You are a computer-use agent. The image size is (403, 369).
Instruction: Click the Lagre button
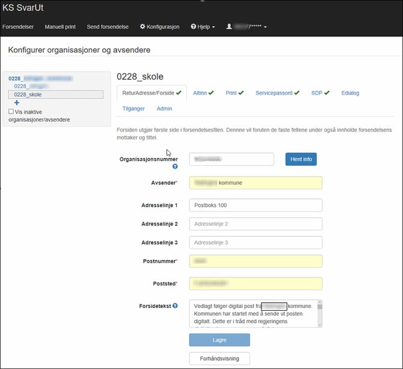click(219, 340)
